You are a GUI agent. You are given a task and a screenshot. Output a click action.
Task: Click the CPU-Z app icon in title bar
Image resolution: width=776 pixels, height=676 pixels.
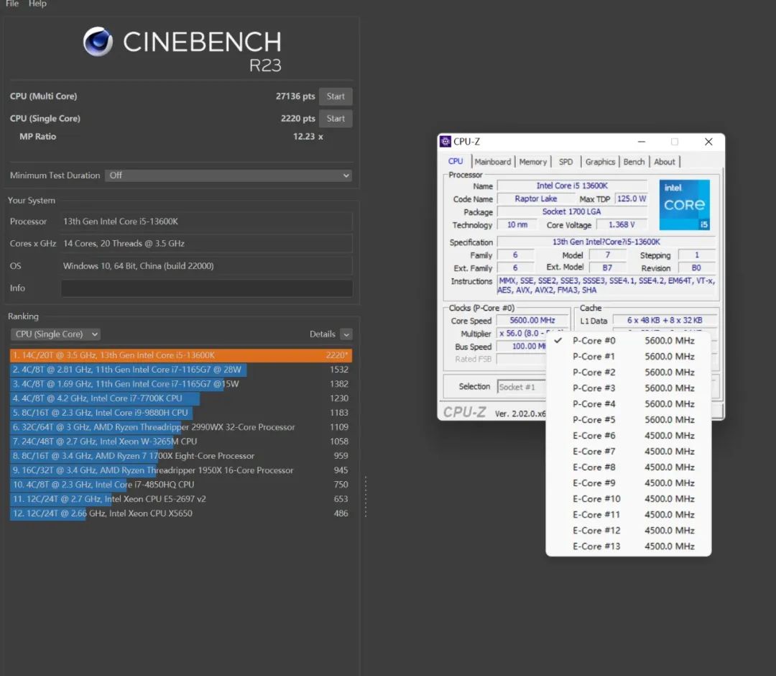coord(445,142)
